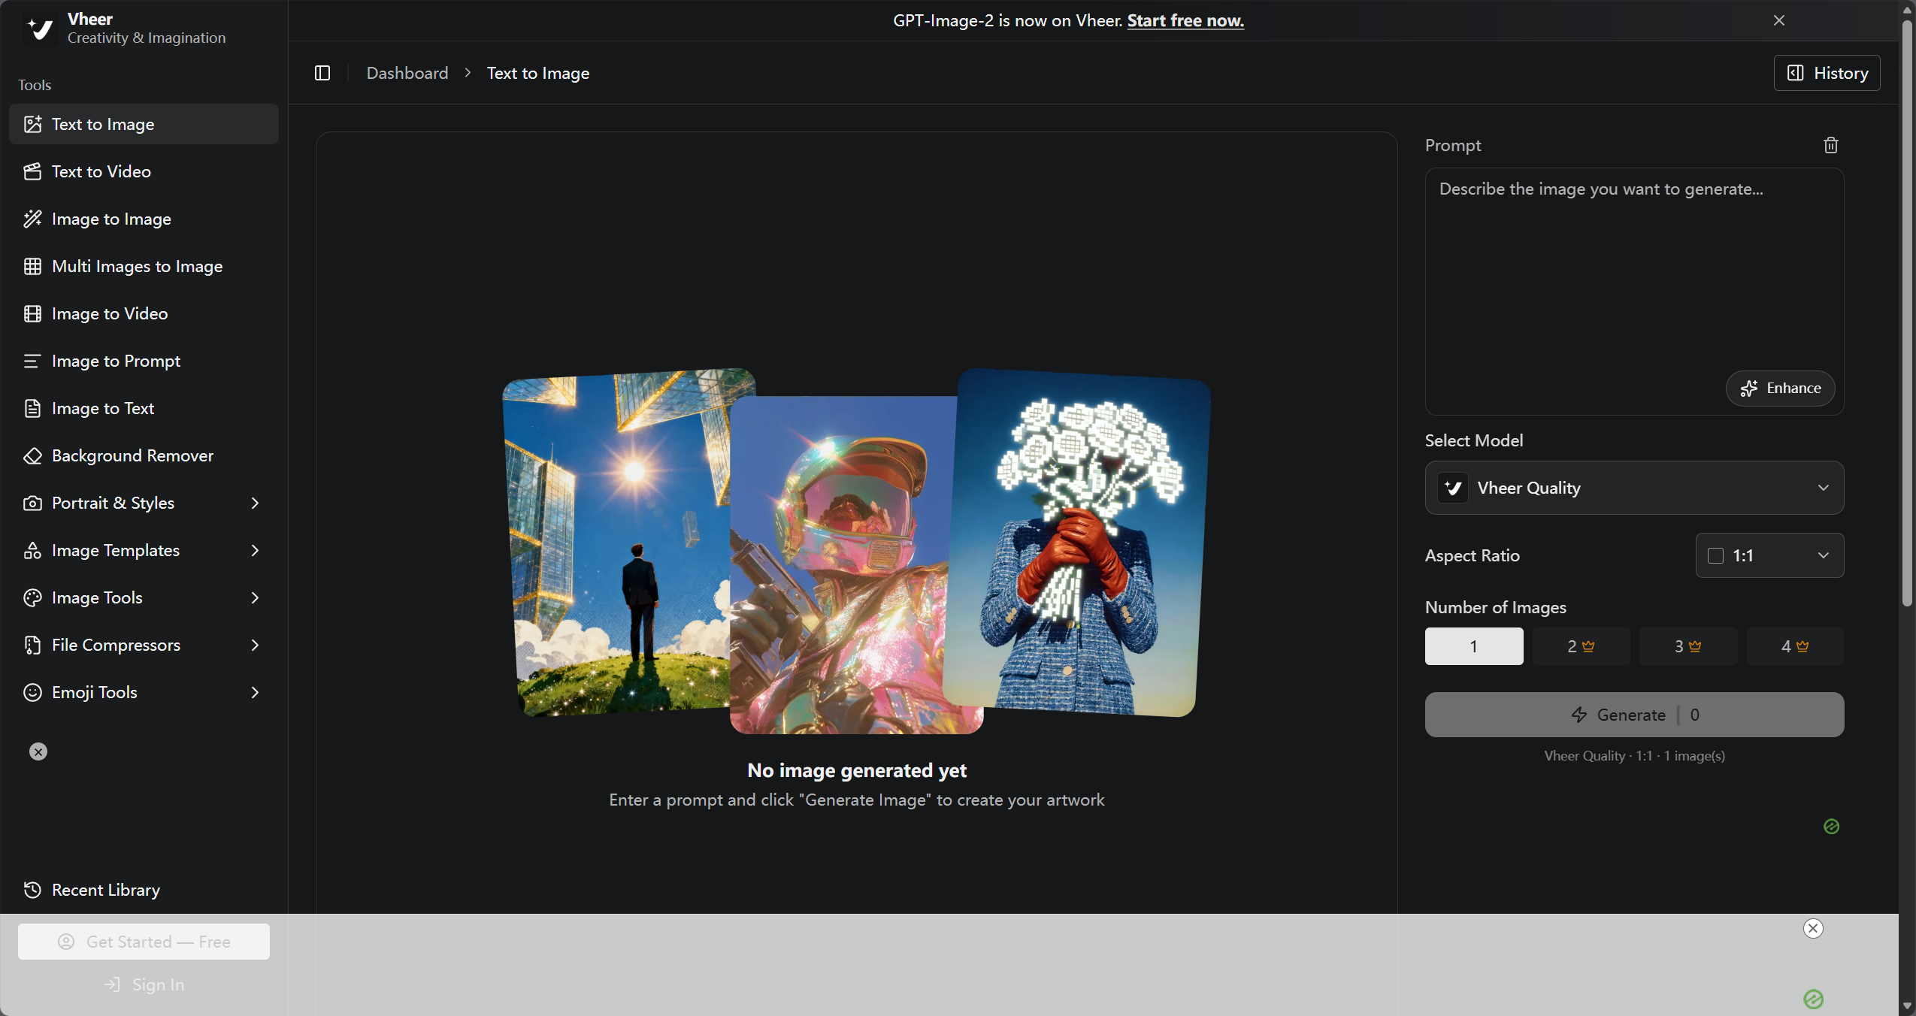Go to the Dashboard breadcrumb
This screenshot has width=1916, height=1016.
pyautogui.click(x=407, y=73)
